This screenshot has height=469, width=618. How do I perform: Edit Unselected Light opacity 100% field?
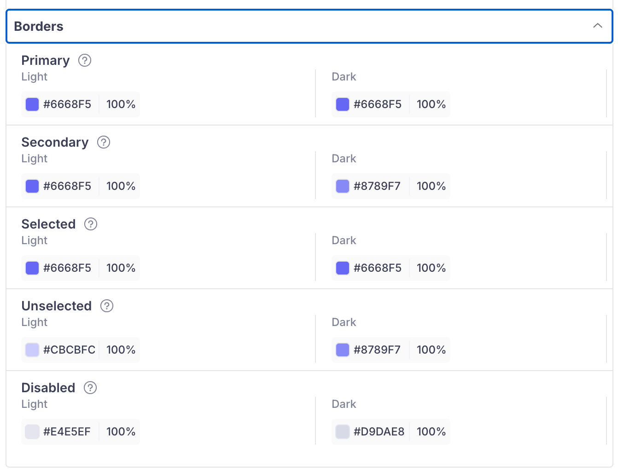click(121, 350)
